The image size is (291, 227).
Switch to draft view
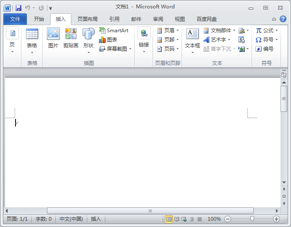pos(200,219)
